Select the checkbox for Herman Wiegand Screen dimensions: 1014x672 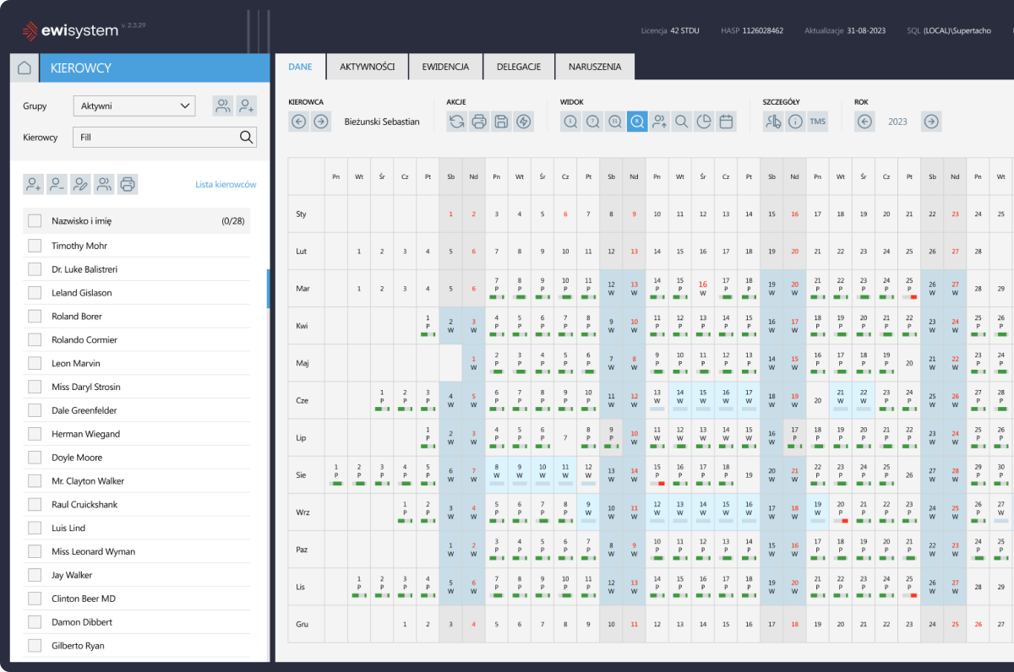35,434
